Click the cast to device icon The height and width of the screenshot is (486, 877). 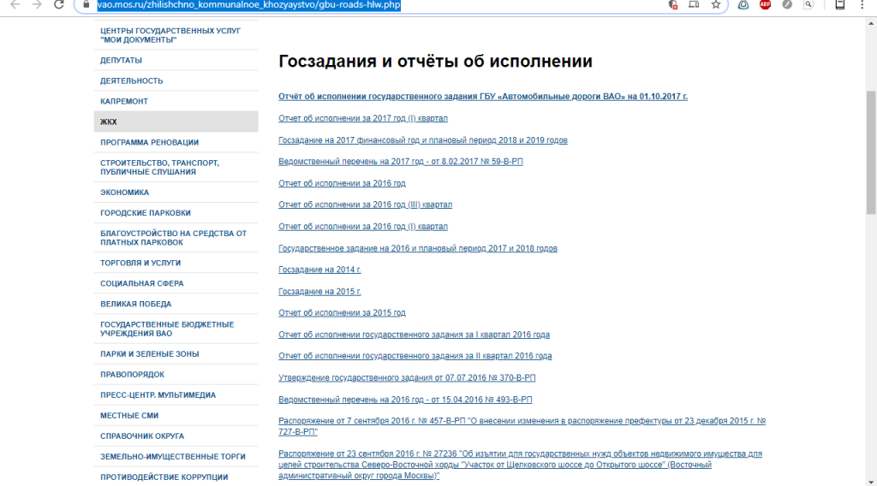pyautogui.click(x=694, y=4)
